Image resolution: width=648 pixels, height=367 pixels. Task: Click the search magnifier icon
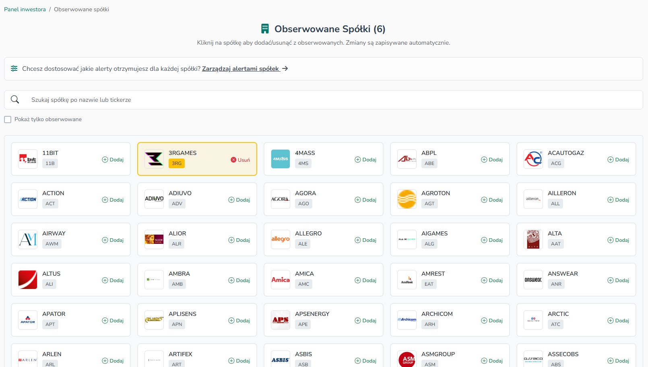[x=15, y=99]
